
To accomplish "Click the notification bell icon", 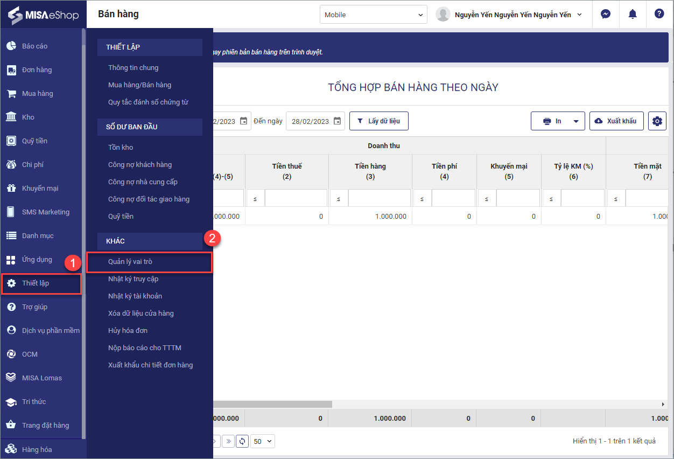I will click(633, 15).
